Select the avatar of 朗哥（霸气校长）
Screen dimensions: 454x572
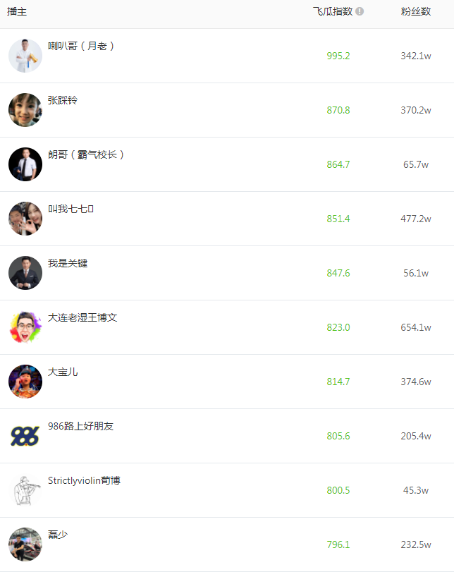coord(25,164)
